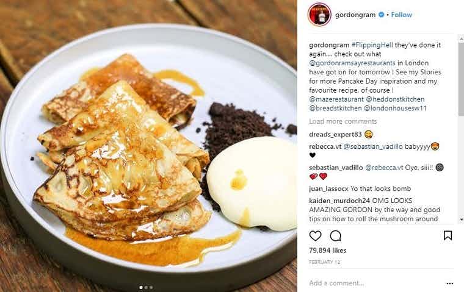This screenshot has width=464, height=292.
Task: Open gordongram's profile picture avatar
Action: [x=319, y=15]
